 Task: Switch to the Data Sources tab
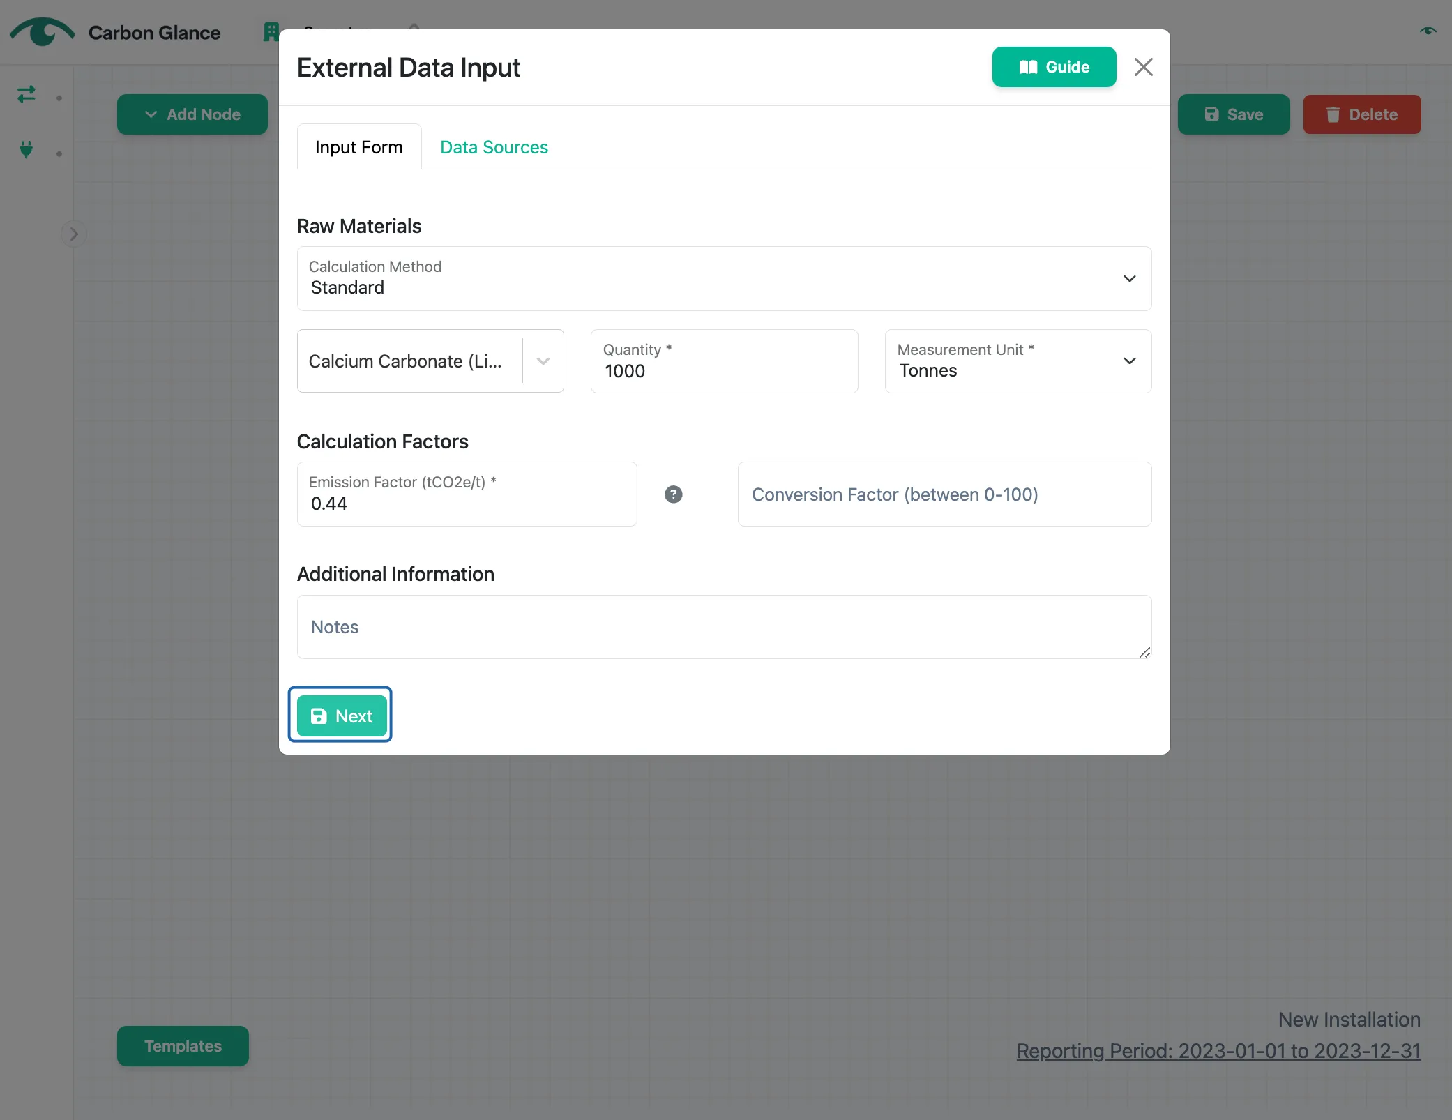tap(494, 147)
